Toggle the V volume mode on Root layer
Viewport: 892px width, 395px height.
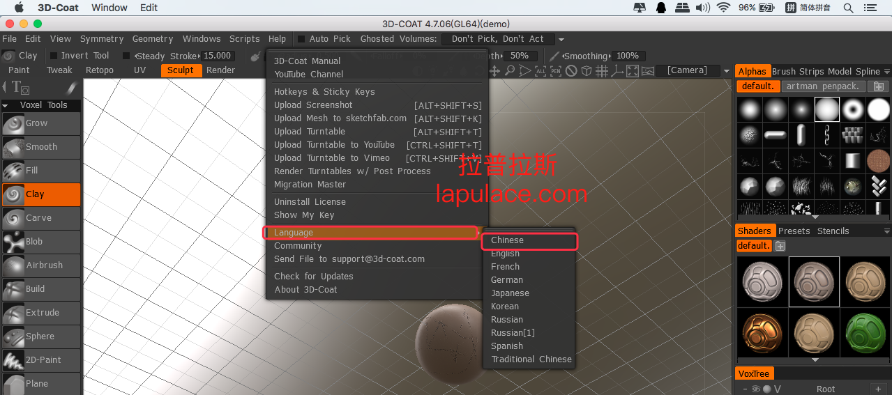point(777,389)
